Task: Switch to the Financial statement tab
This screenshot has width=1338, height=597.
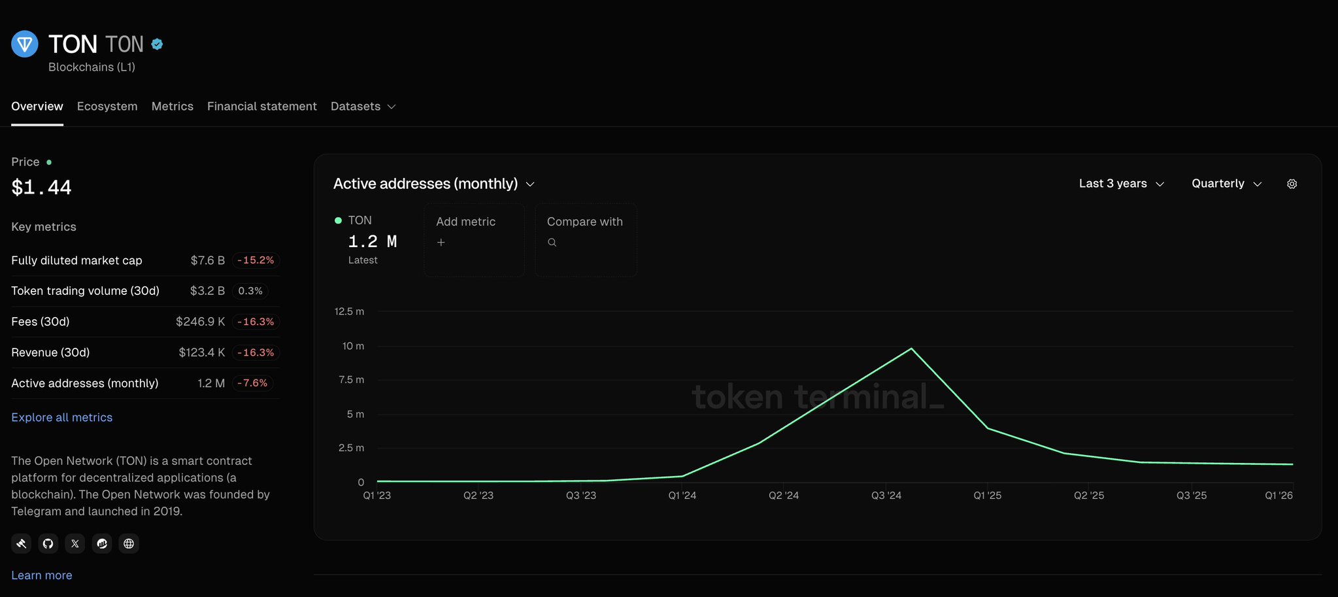Action: (261, 107)
